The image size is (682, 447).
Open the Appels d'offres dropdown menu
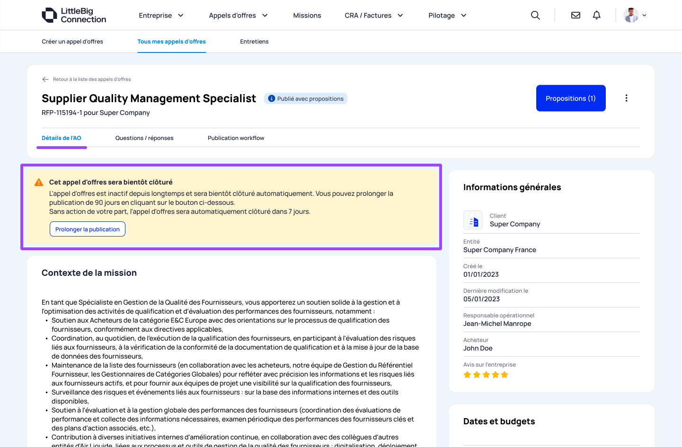click(x=239, y=15)
